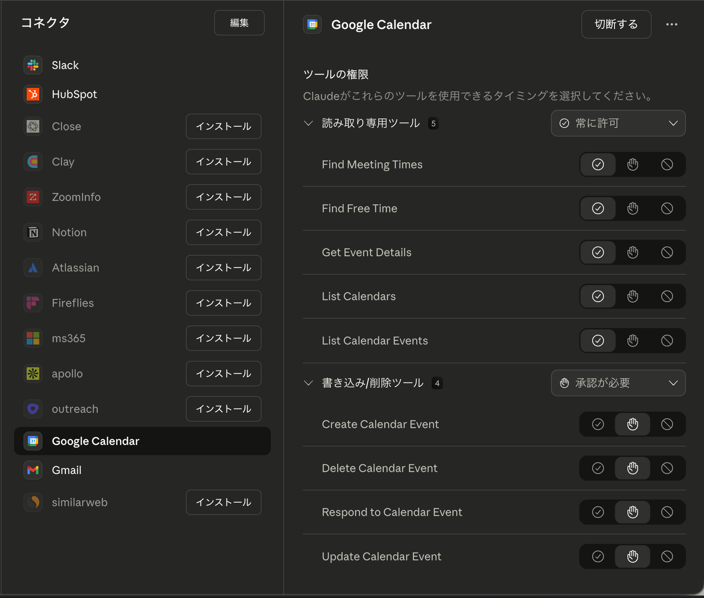
Task: Open the 承認が必要 permission dropdown
Action: tap(618, 383)
